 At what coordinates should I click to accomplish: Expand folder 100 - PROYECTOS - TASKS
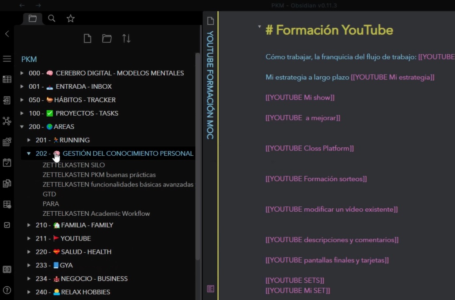tap(22, 113)
